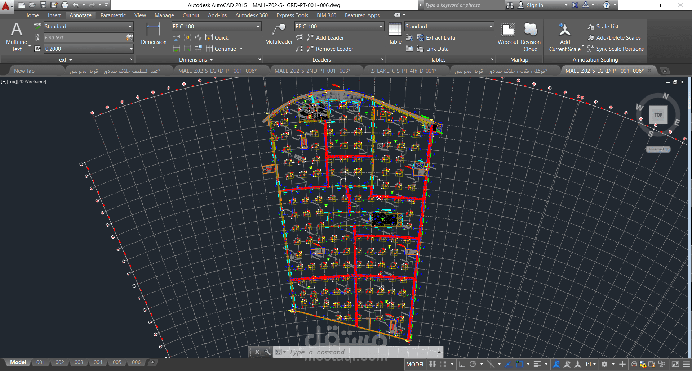
Task: Click the Autodesk Exchange X icon
Action: click(575, 5)
